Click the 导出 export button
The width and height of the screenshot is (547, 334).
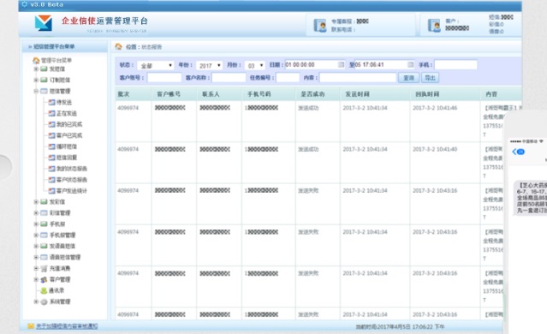click(x=430, y=78)
